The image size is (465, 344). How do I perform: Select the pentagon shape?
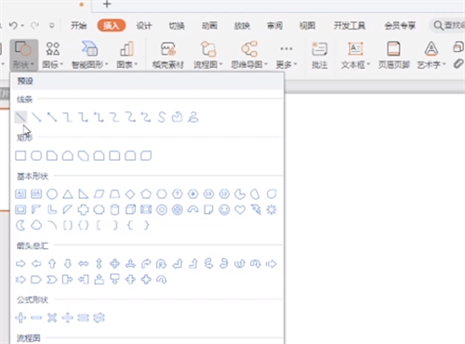coord(146,194)
